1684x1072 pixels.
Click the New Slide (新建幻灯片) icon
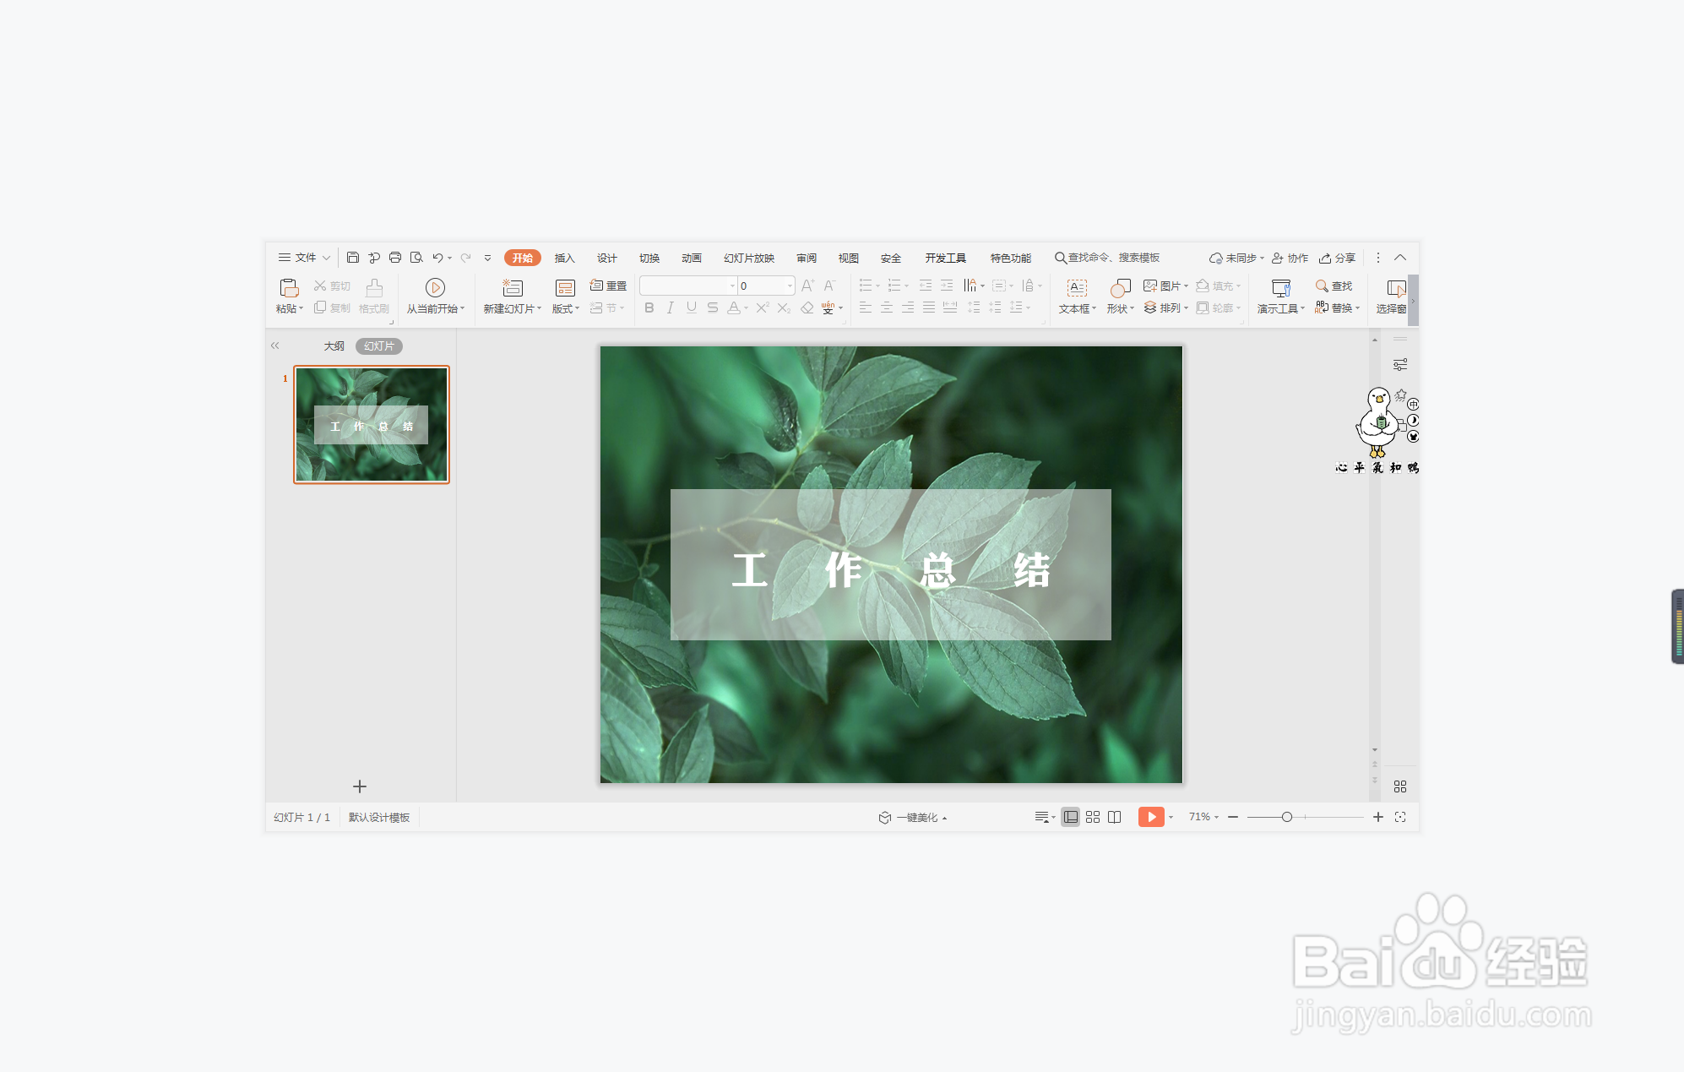(x=513, y=287)
